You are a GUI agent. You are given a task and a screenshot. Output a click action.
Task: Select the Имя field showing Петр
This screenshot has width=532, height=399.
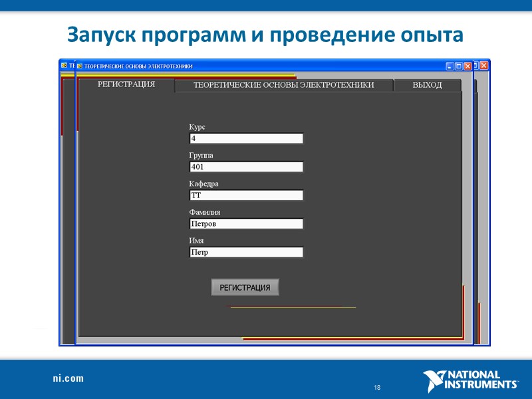(x=245, y=252)
